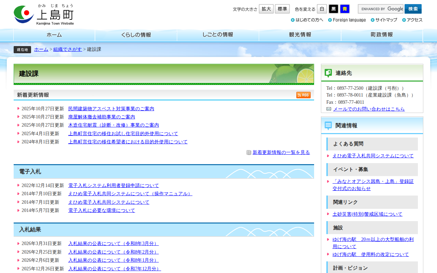The height and width of the screenshot is (273, 437).
Task: Open 上島町営住宅の移住お試し住宅目的外使用について
Action: point(123,134)
